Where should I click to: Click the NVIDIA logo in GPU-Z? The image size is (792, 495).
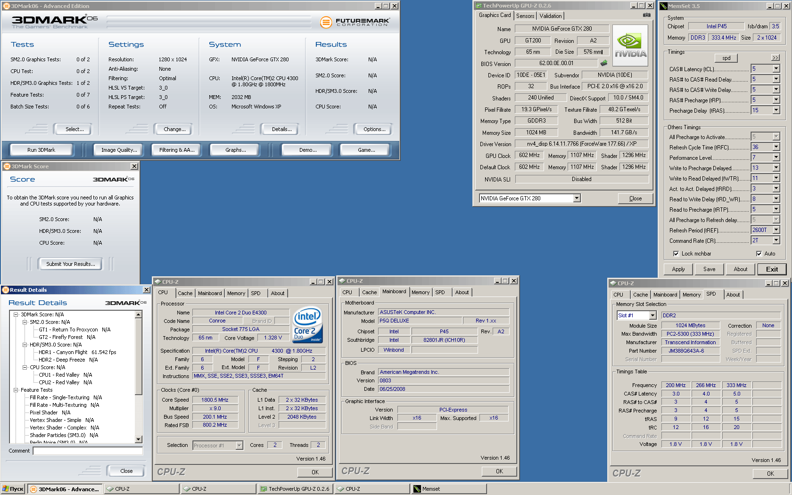tap(630, 46)
